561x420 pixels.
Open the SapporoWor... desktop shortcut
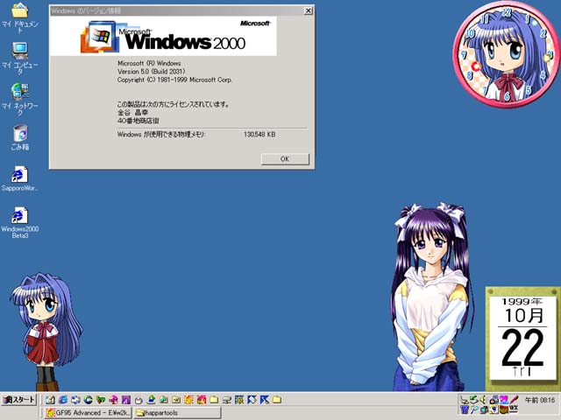coord(19,174)
